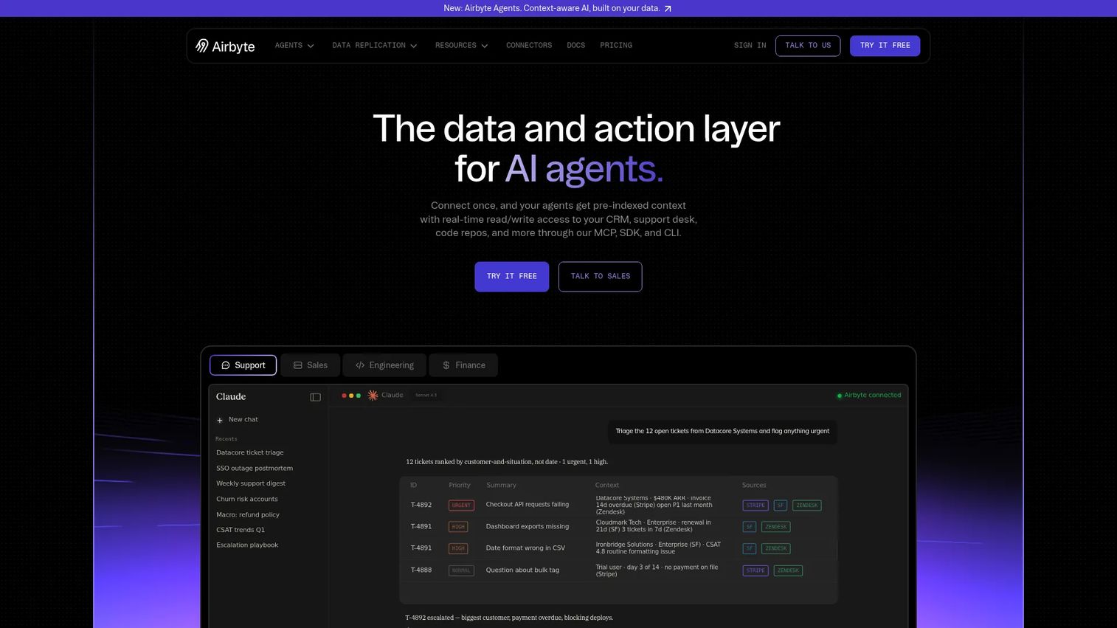1117x628 pixels.
Task: Switch to the Support tab
Action: click(243, 365)
